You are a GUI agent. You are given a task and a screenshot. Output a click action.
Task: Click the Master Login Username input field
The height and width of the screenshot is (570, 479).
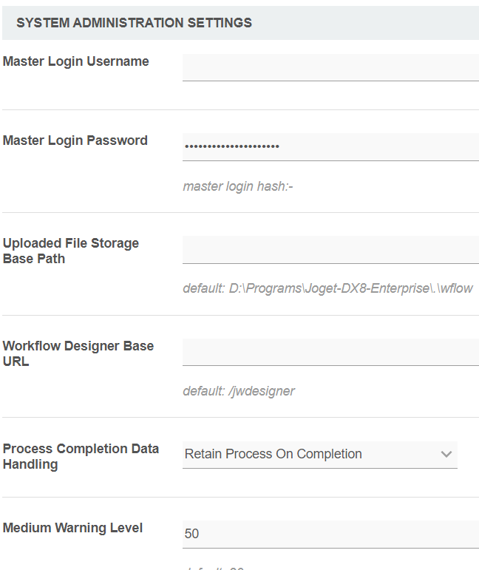(330, 67)
